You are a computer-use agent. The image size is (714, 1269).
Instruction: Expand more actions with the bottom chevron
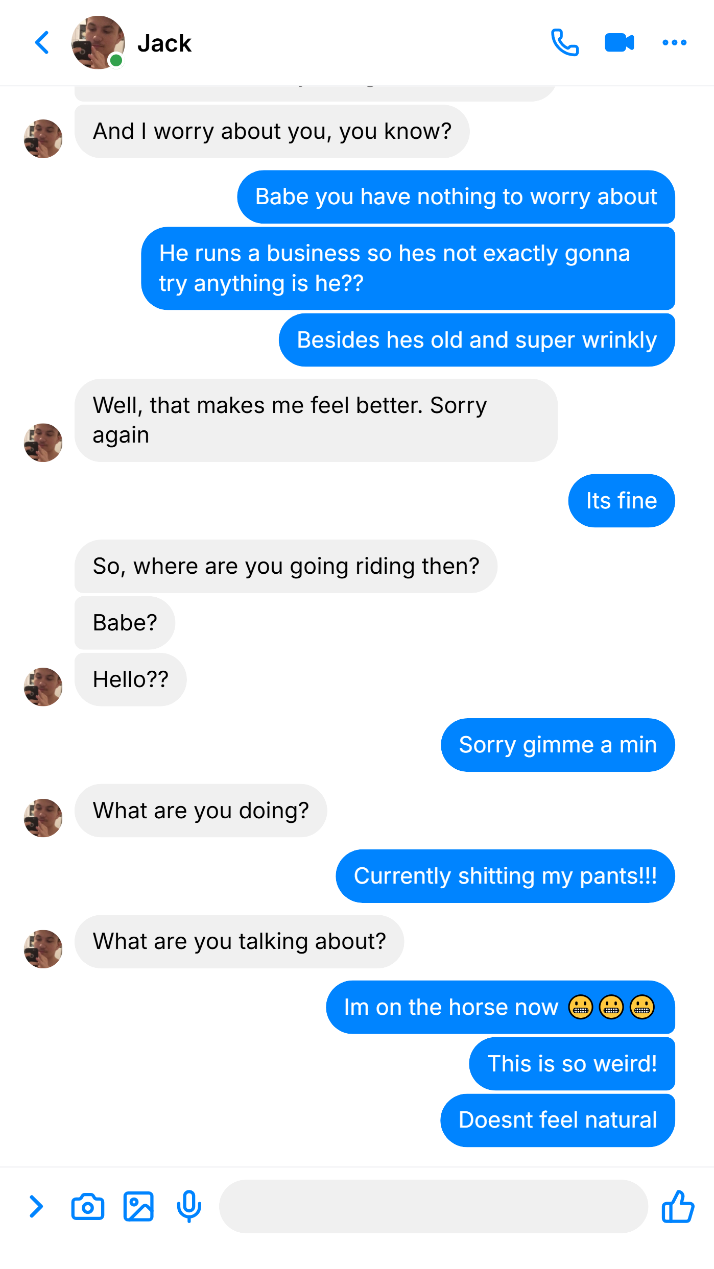(36, 1207)
